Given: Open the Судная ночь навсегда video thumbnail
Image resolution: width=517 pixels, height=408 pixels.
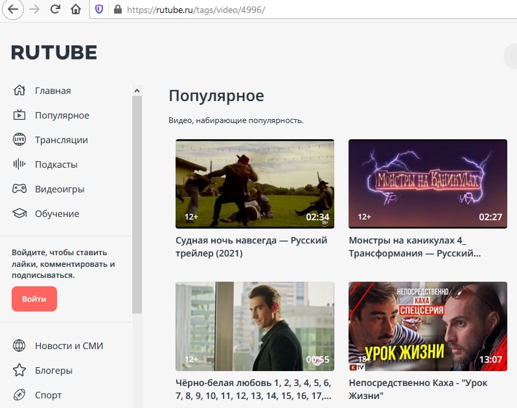Looking at the screenshot, I should click(x=255, y=183).
